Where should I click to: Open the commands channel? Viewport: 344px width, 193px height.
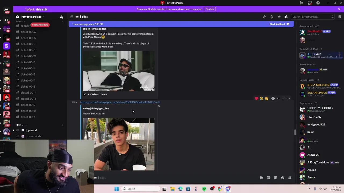(x=34, y=136)
